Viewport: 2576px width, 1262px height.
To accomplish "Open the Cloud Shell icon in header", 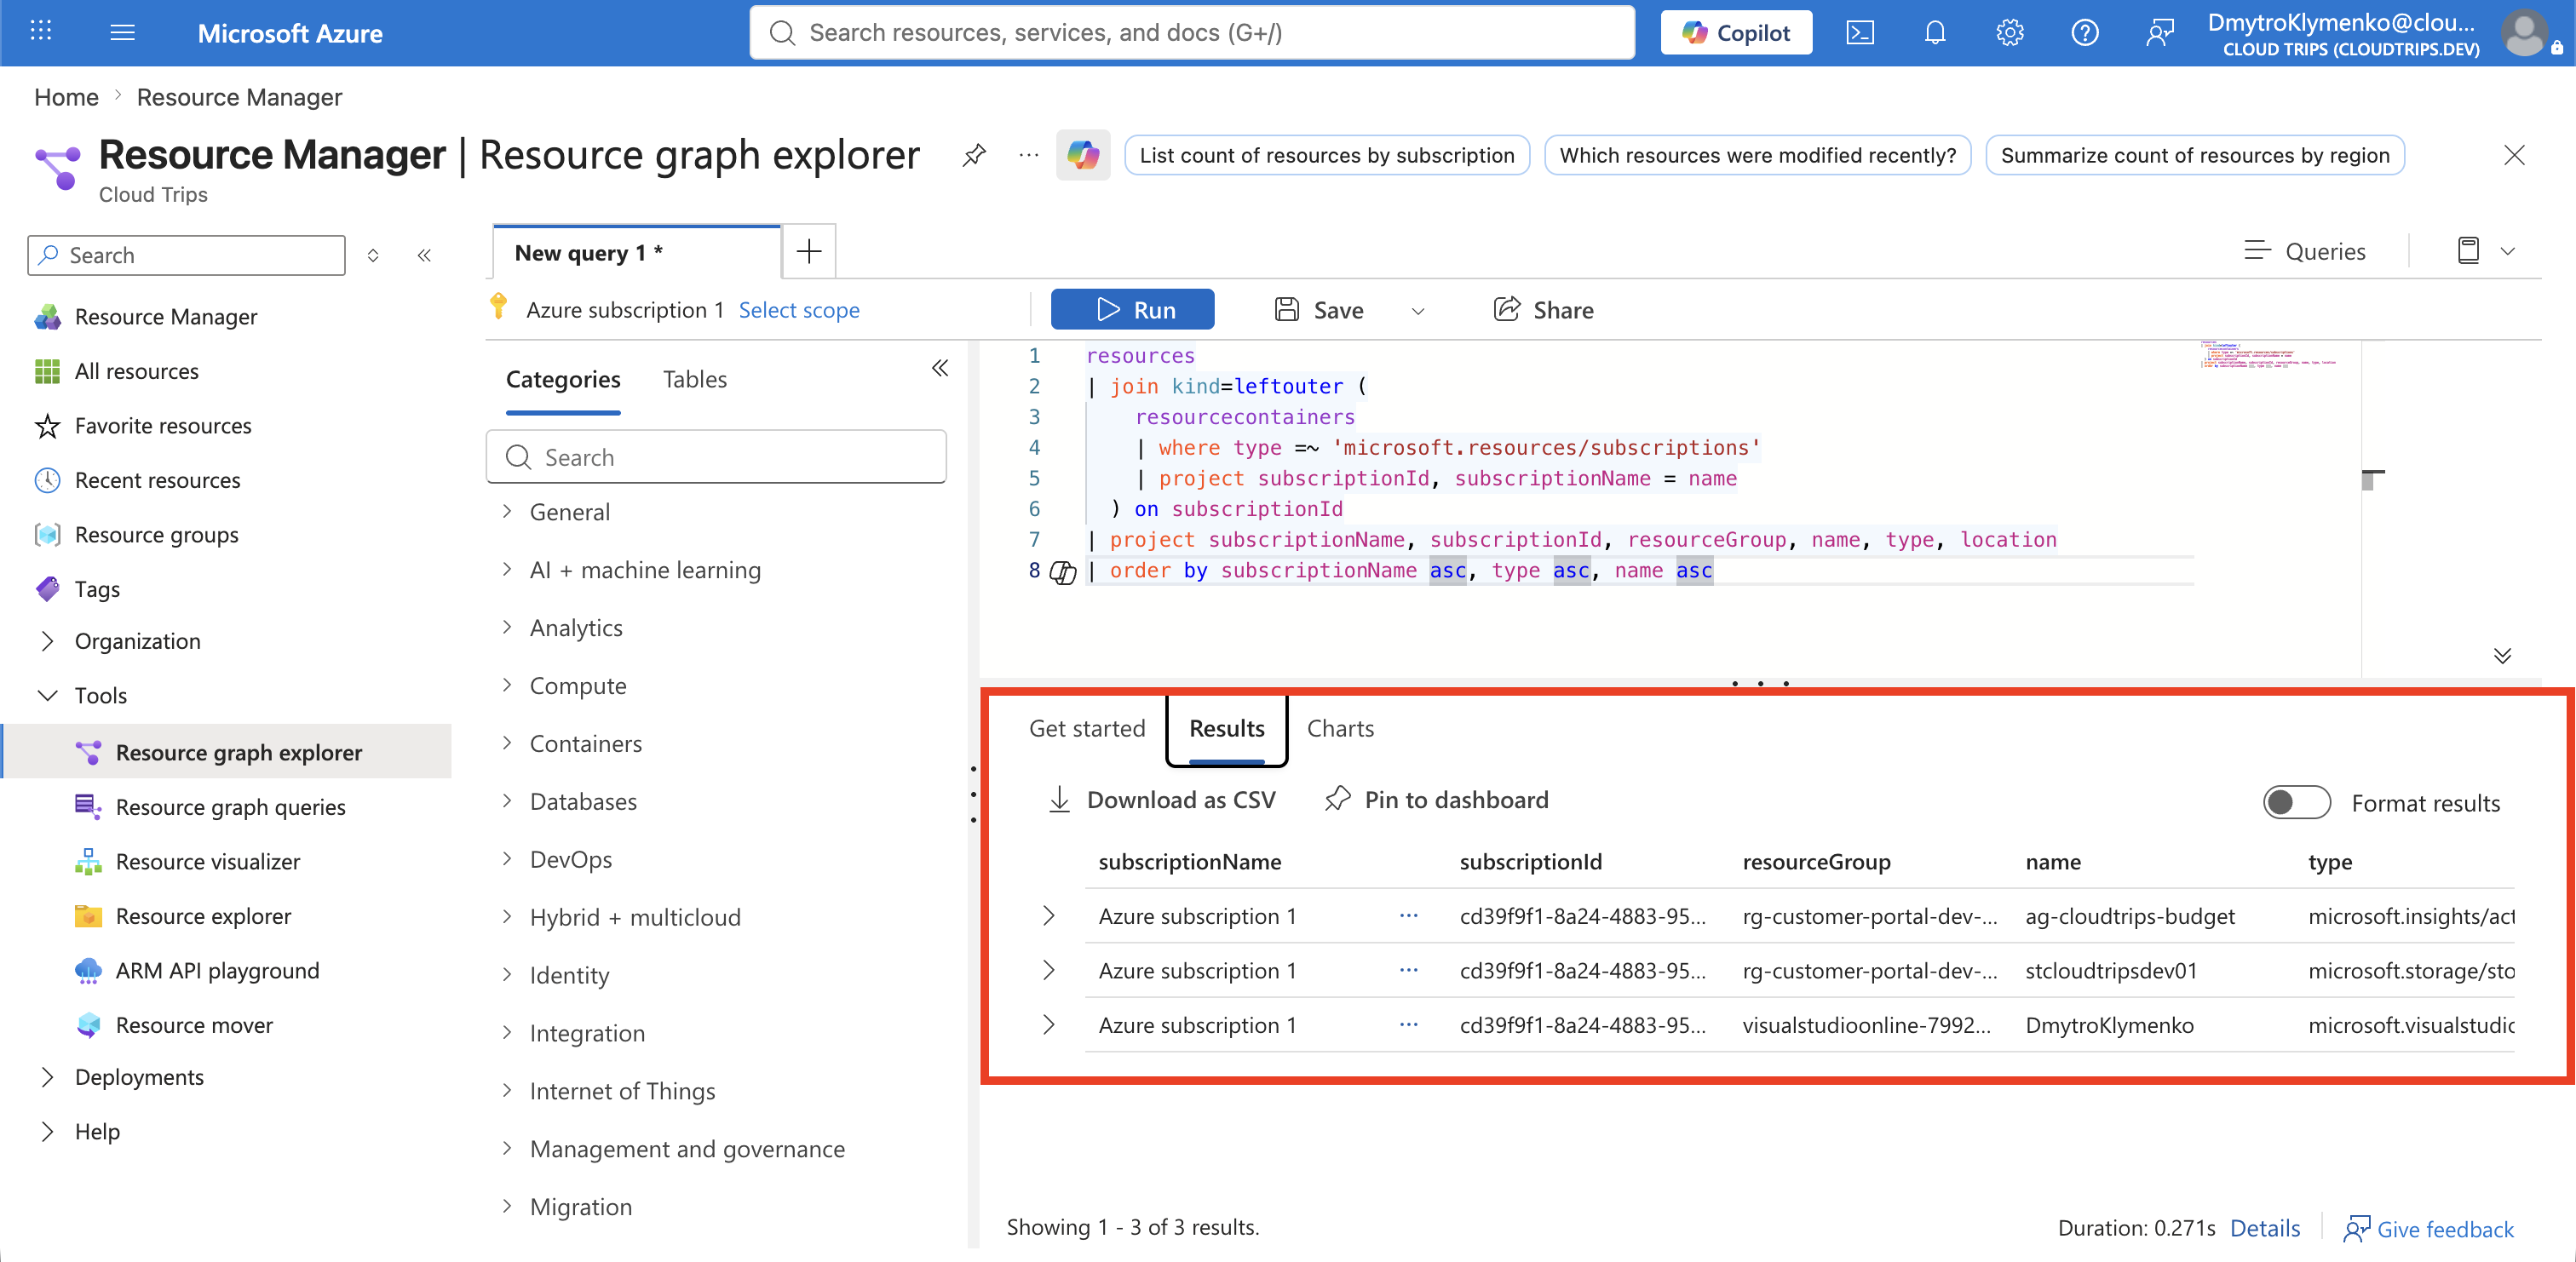I will point(1859,33).
